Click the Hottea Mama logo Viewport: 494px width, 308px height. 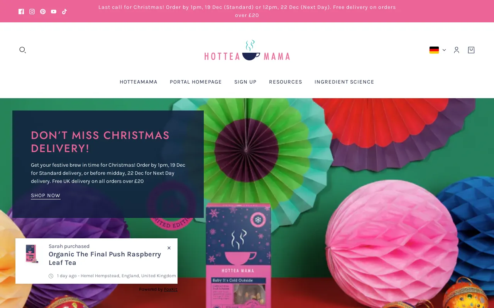tap(247, 50)
